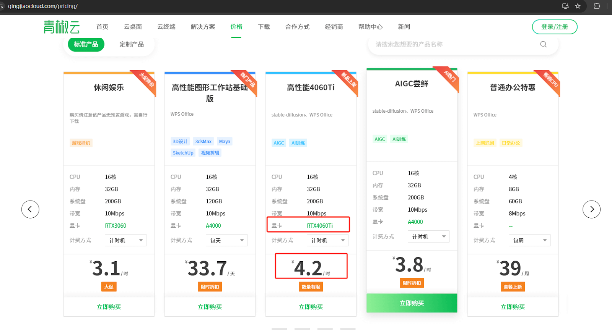Click 立即购买 for 高性能4060Ti
Screen dimensions: 612x335
[x=311, y=307]
